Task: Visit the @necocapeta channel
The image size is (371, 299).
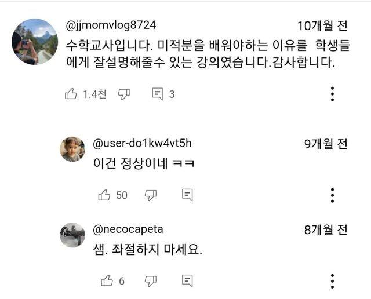Action: click(128, 229)
